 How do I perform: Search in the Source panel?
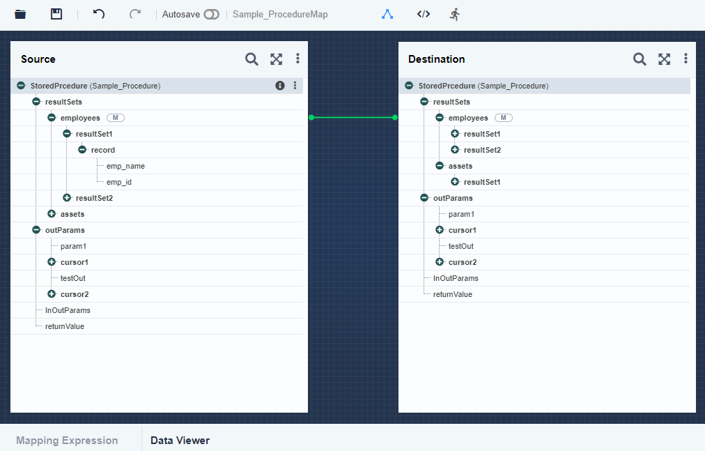click(251, 59)
